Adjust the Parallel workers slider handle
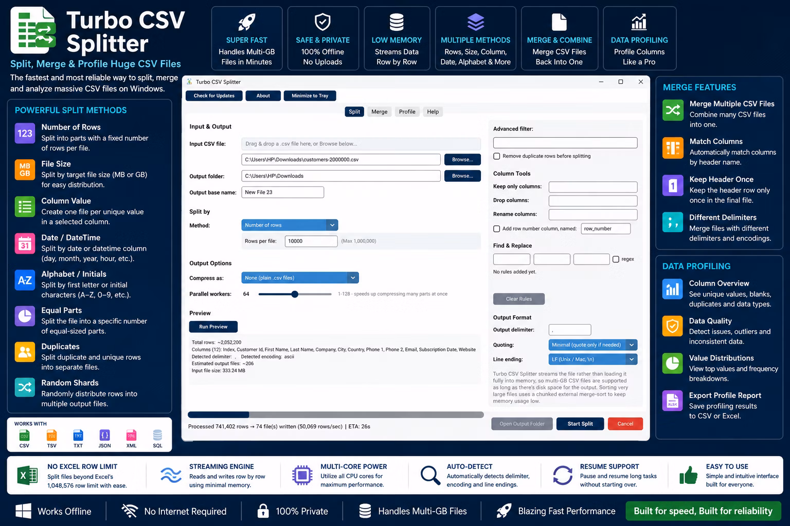790x526 pixels. click(x=295, y=294)
